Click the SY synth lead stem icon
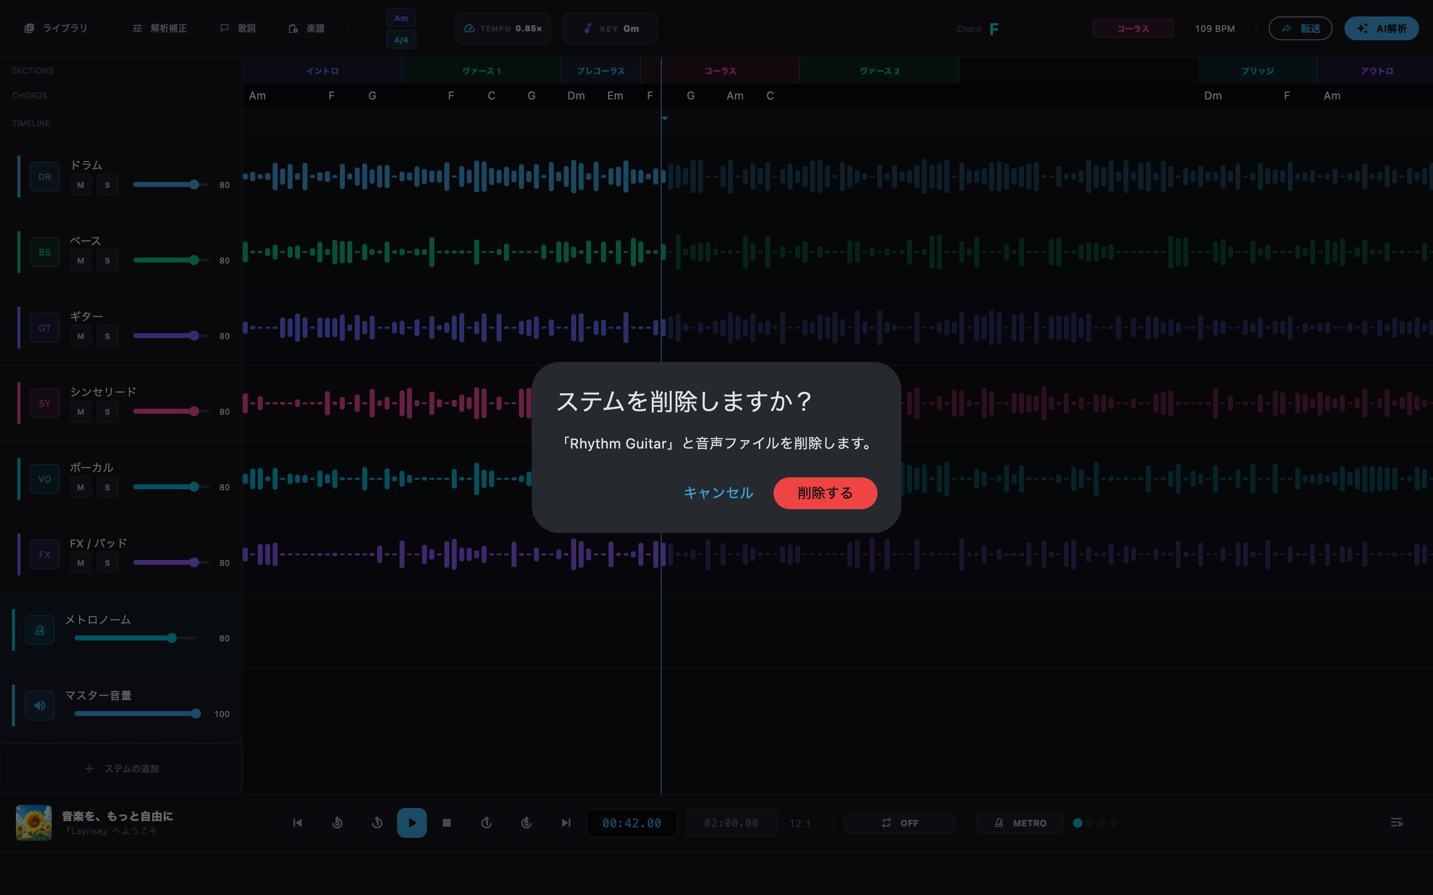The image size is (1433, 895). (x=44, y=403)
